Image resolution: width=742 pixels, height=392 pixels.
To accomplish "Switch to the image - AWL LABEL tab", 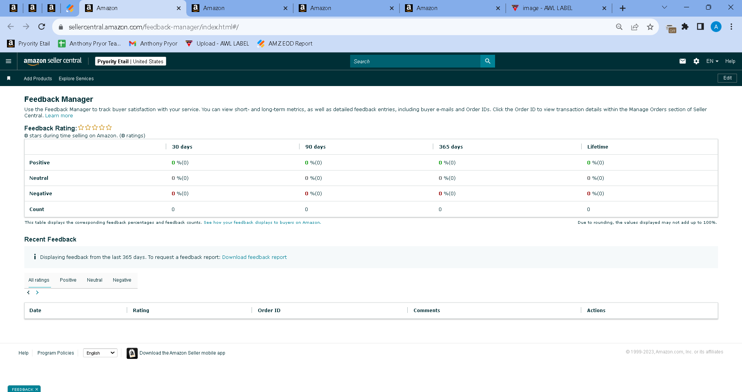I will tap(559, 8).
